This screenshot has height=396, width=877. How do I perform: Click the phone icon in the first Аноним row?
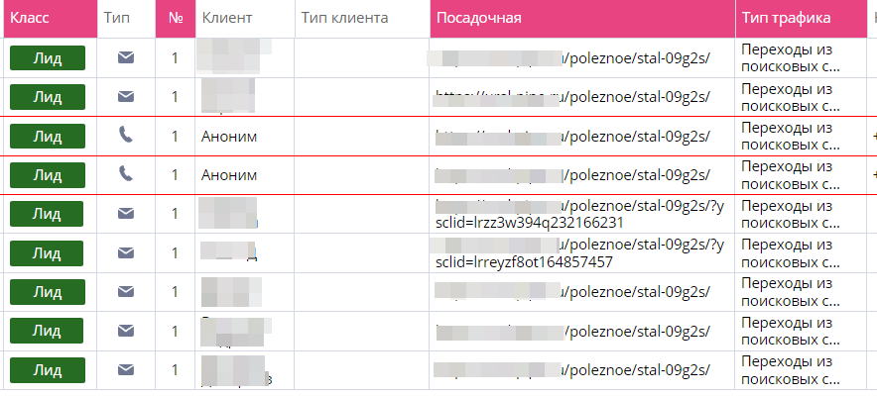click(x=125, y=136)
